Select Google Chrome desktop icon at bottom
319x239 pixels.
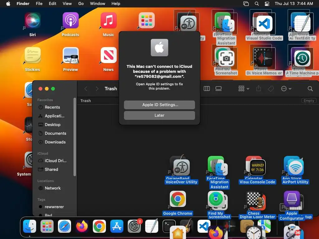point(178,199)
